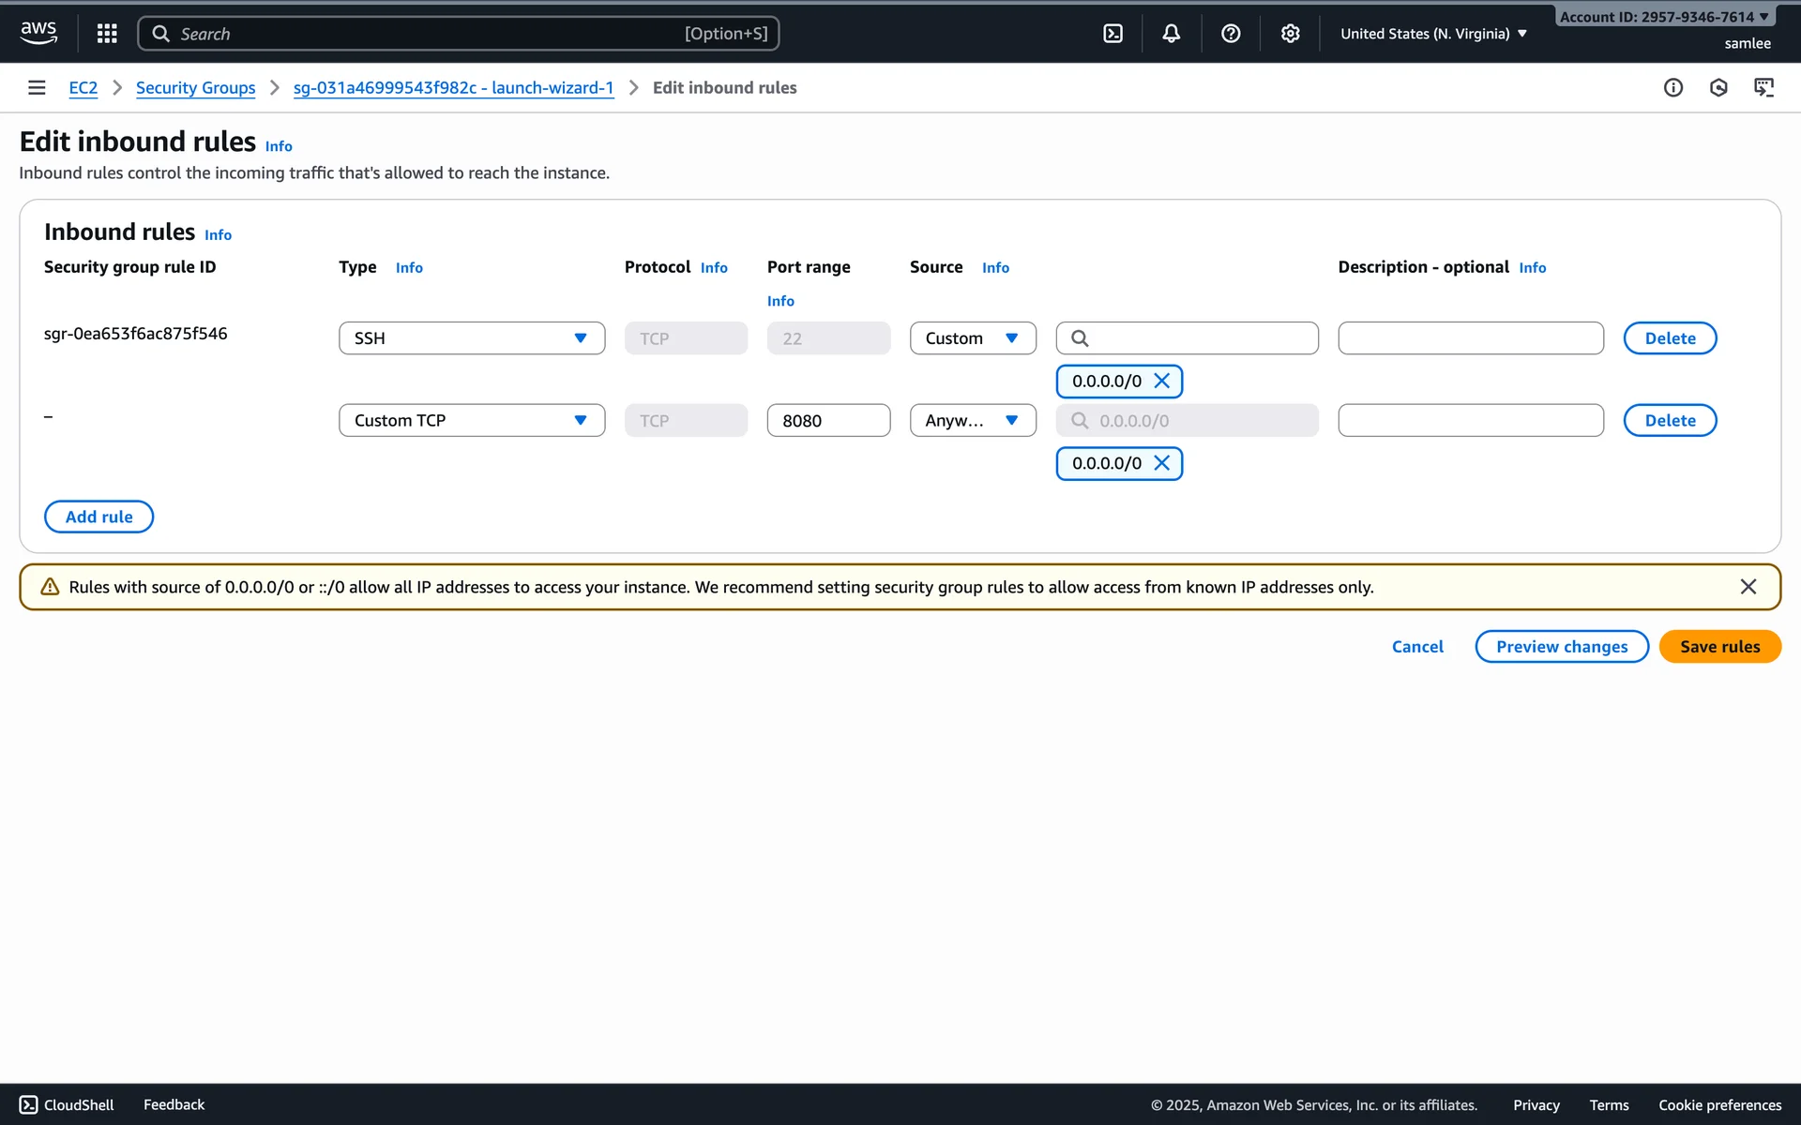
Task: Click the port range field showing 8080
Action: (827, 421)
